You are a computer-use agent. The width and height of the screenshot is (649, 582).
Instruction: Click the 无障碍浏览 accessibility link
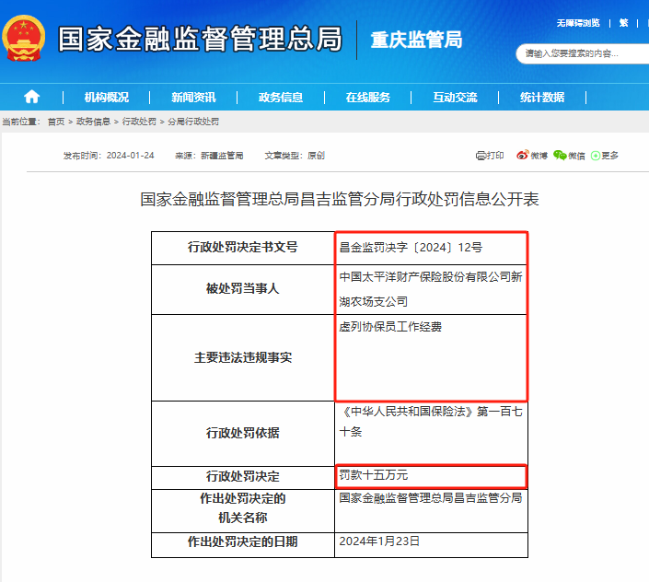pyautogui.click(x=578, y=23)
